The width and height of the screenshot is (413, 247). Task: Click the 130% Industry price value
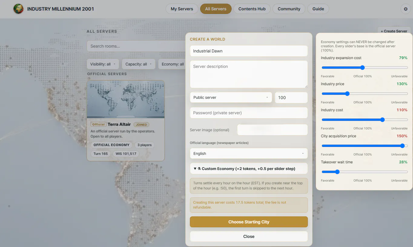click(x=402, y=84)
